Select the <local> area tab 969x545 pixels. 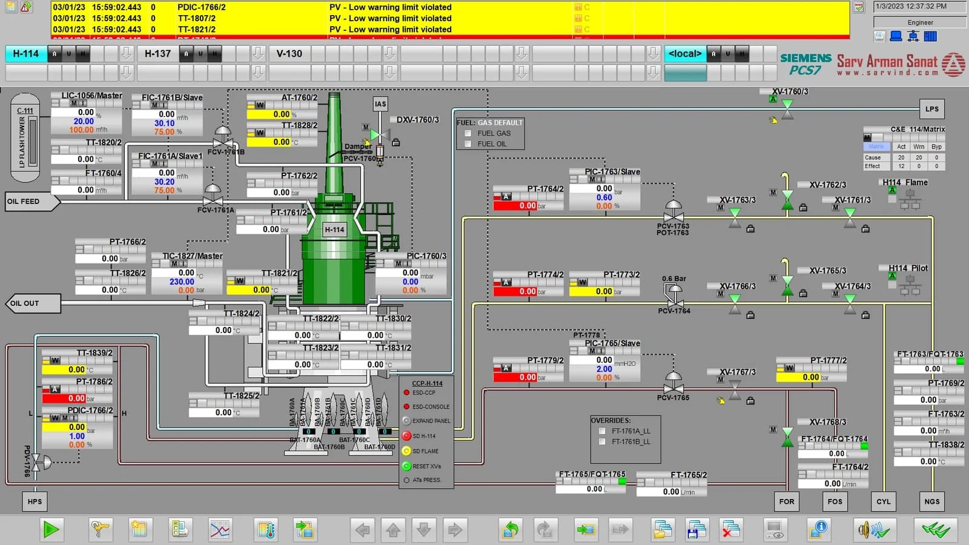pyautogui.click(x=685, y=53)
